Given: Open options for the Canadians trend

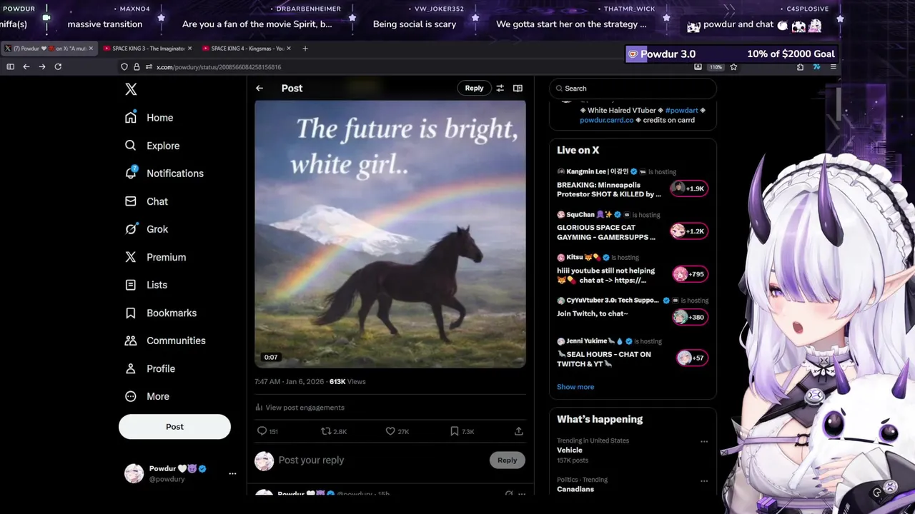Looking at the screenshot, I should [704, 480].
